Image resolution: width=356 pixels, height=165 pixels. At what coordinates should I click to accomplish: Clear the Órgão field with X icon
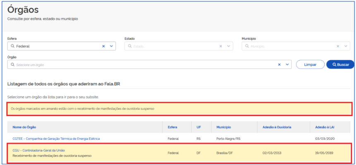click(279, 64)
